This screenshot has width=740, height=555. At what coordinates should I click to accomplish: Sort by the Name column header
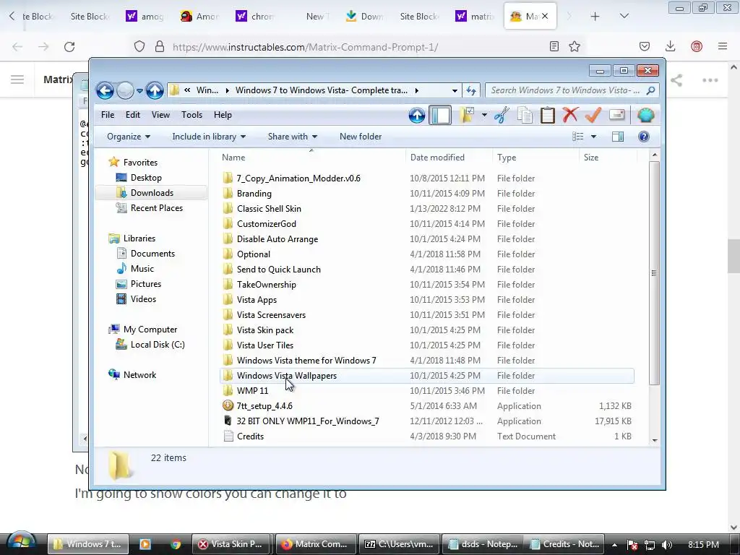[x=311, y=157]
